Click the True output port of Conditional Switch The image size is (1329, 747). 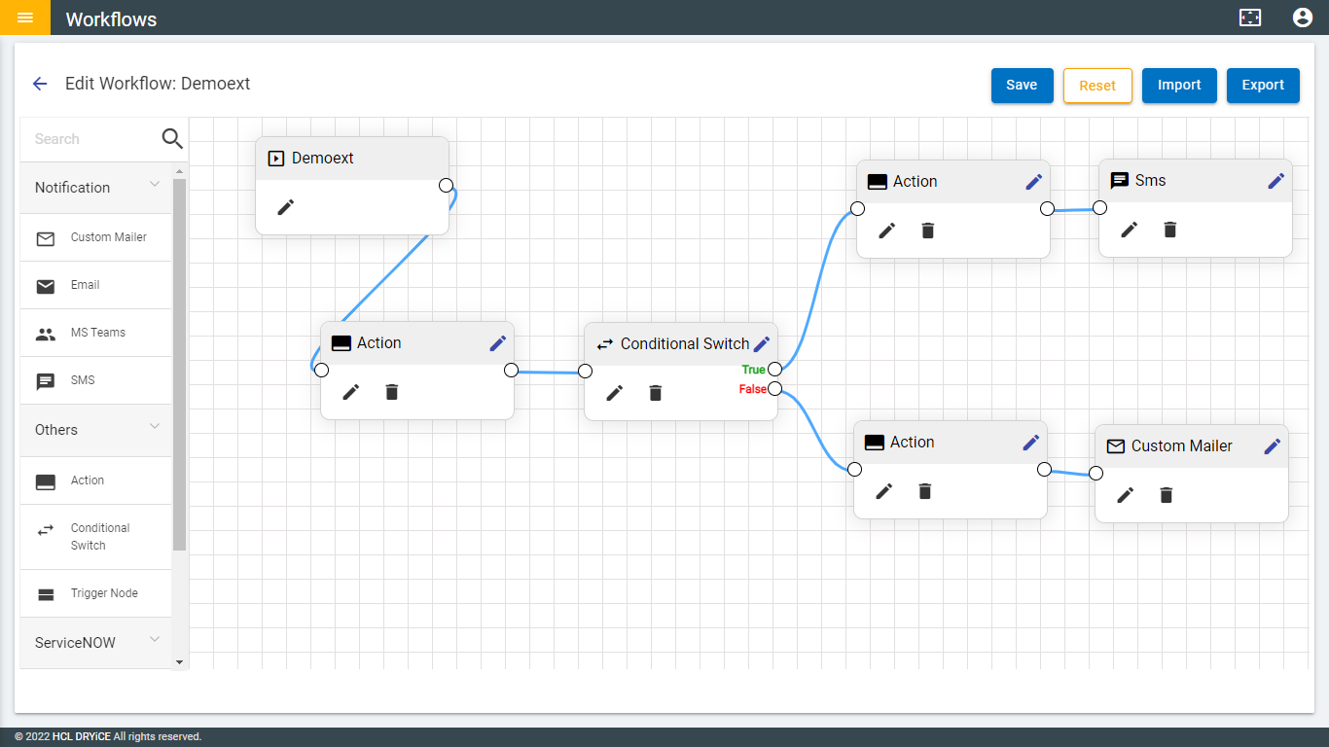coord(774,370)
